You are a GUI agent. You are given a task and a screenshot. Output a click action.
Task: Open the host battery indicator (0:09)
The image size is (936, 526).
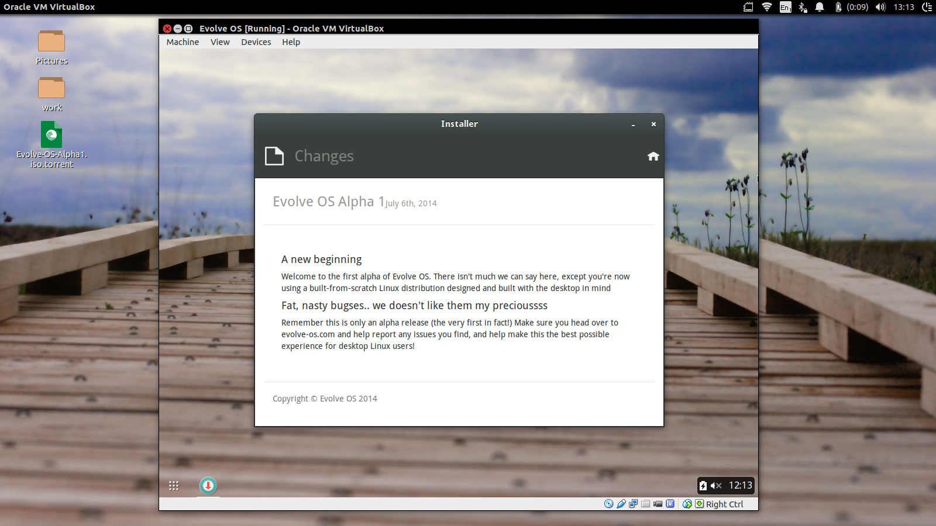click(851, 7)
